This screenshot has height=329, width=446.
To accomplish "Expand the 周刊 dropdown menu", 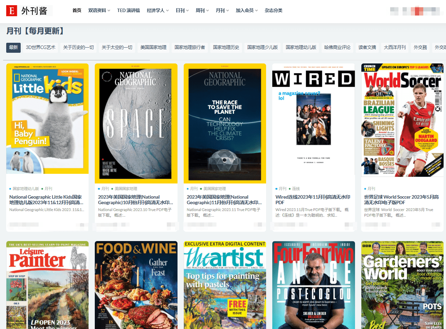I will point(202,10).
